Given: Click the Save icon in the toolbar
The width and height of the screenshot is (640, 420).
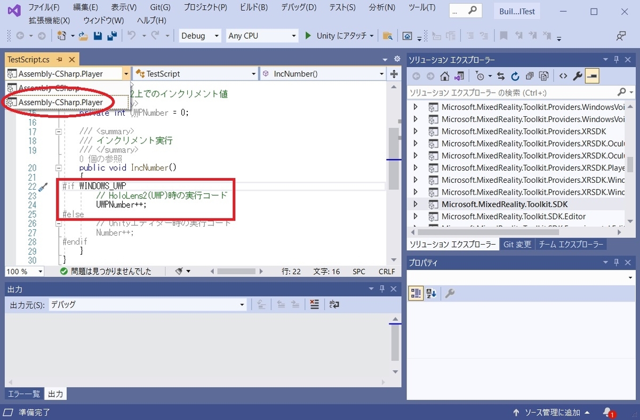Looking at the screenshot, I should (x=98, y=36).
